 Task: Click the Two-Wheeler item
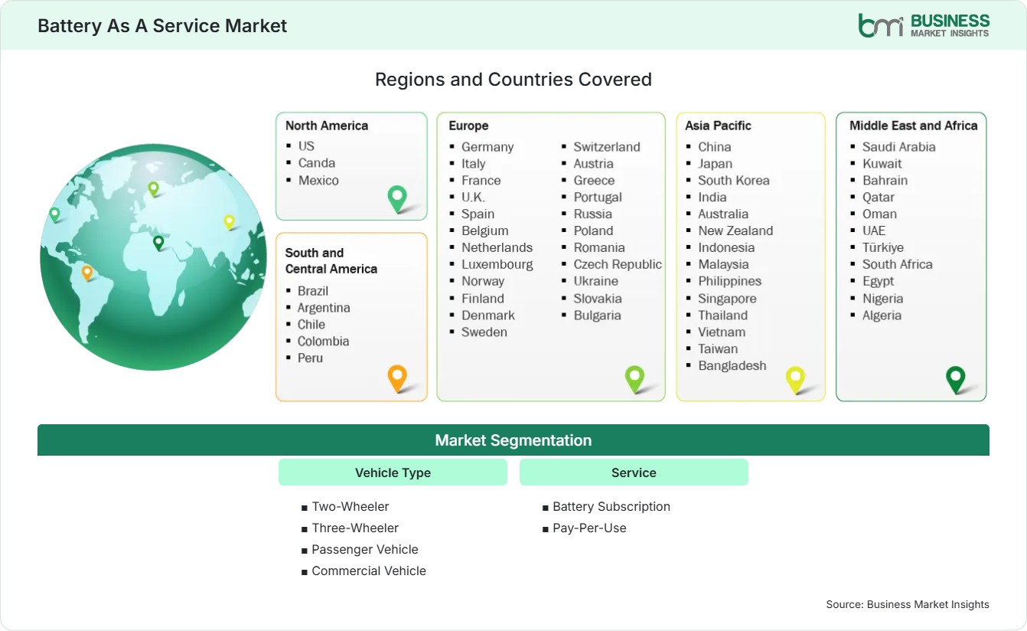[350, 506]
